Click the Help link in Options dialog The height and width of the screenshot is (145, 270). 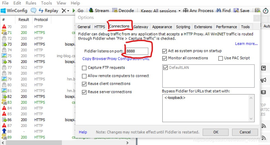pos(83,132)
